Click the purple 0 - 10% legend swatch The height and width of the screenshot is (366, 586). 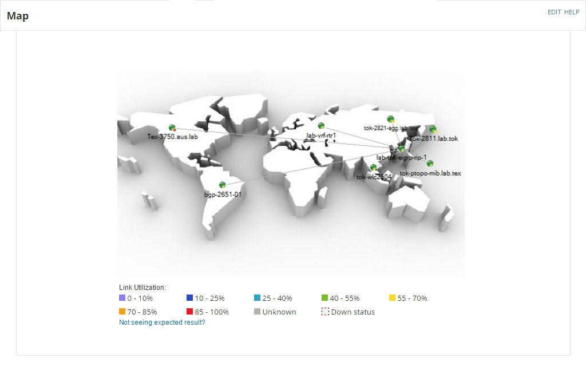coord(122,298)
